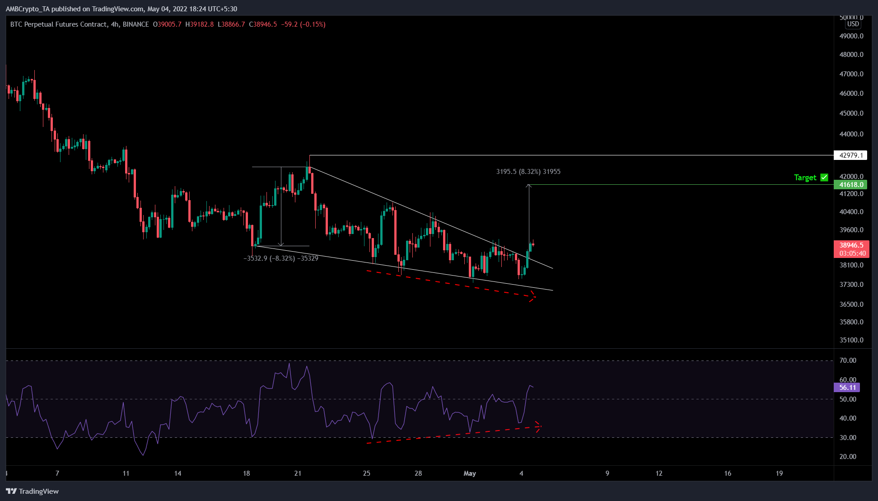The width and height of the screenshot is (878, 501).
Task: Click the RSI value 56.11 tag
Action: 847,388
